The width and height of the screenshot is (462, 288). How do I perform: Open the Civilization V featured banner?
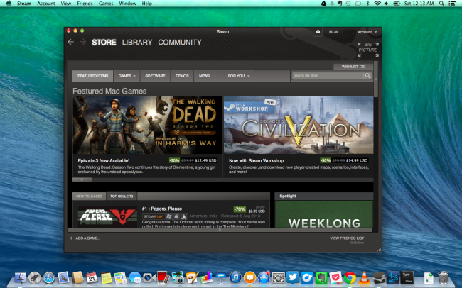tap(298, 125)
